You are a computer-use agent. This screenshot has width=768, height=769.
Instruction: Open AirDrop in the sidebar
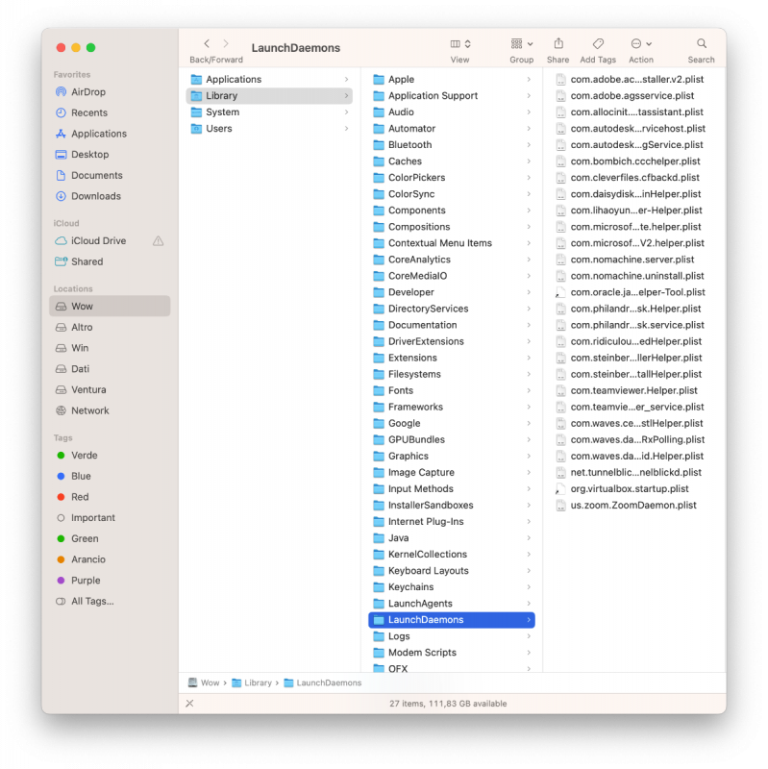(110, 92)
